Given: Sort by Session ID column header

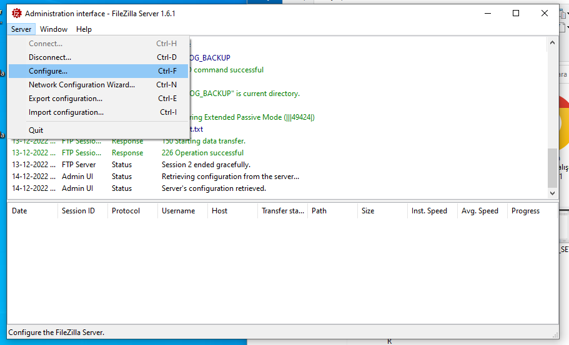Looking at the screenshot, I should pyautogui.click(x=82, y=211).
